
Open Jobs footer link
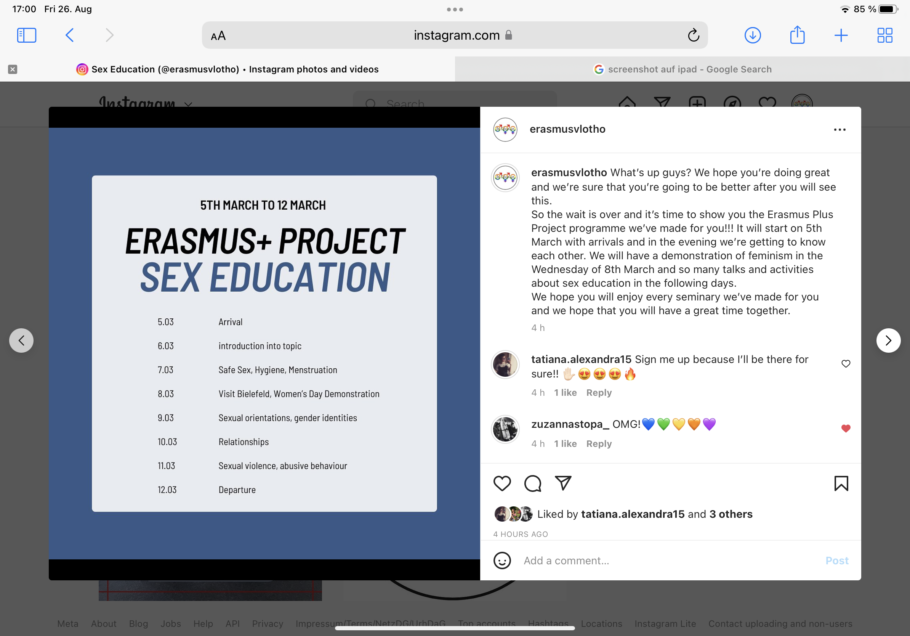click(x=170, y=624)
